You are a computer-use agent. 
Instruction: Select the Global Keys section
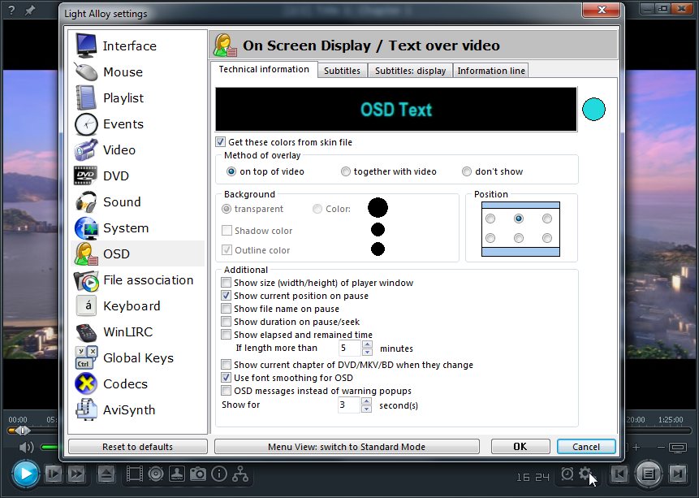point(137,358)
